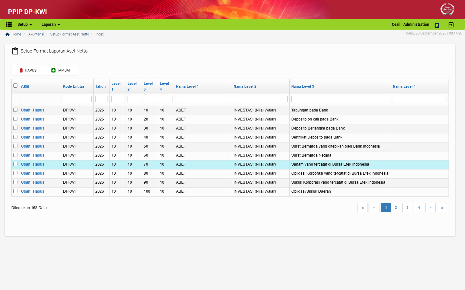Click Hapus for Tabungan pada Bank row
The width and height of the screenshot is (465, 290).
(38, 110)
